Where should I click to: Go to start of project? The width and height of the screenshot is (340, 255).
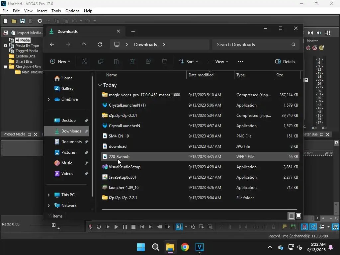pos(142,227)
